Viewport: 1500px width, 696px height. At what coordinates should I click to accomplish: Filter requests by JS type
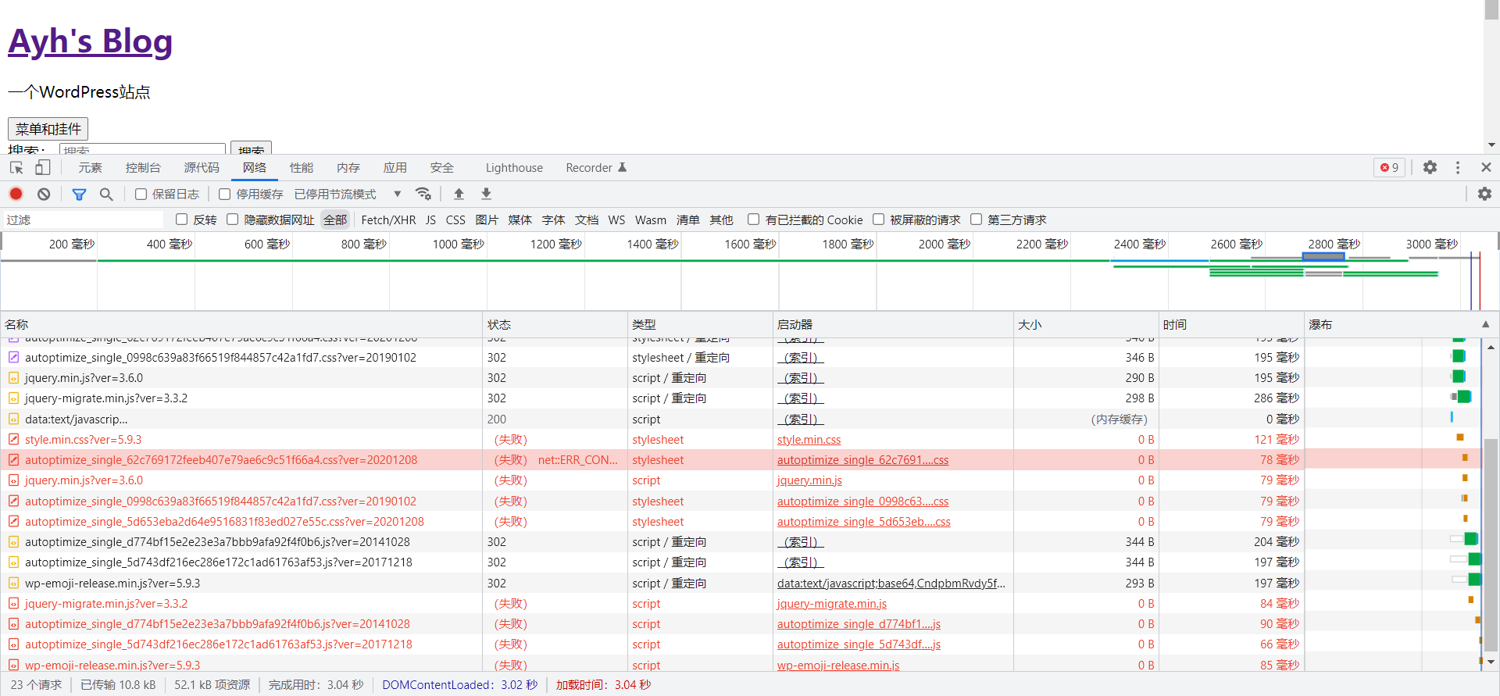pos(431,220)
